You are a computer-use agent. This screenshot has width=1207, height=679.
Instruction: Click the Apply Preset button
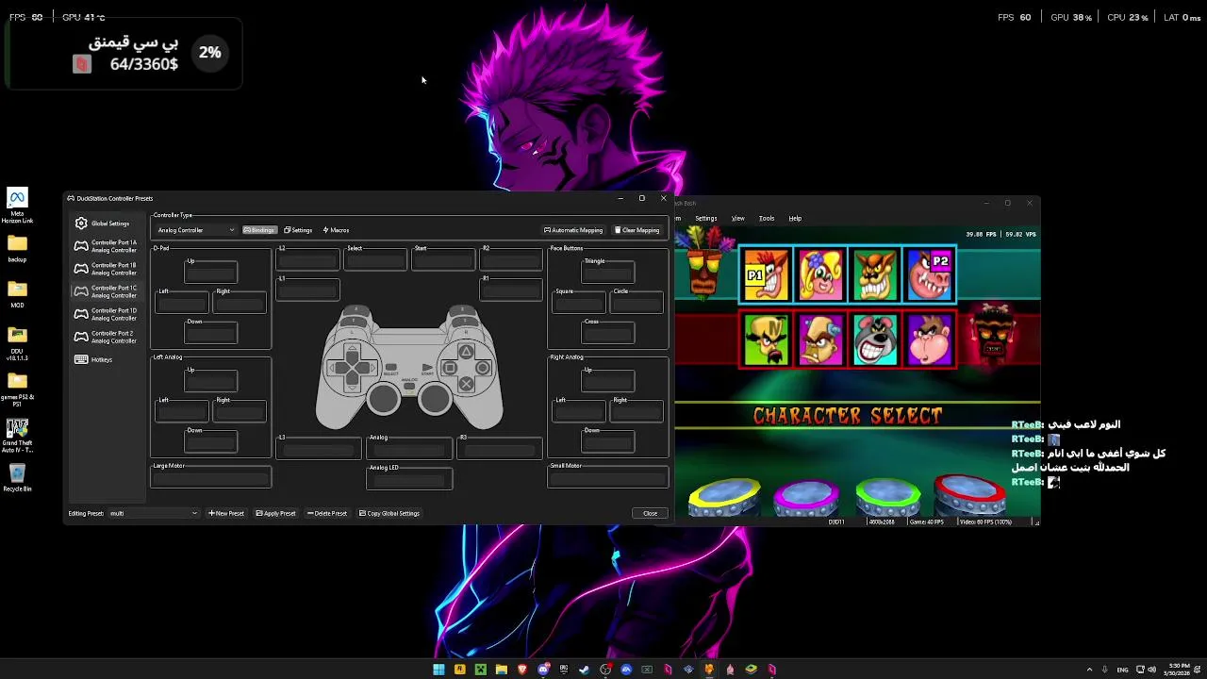coord(275,513)
